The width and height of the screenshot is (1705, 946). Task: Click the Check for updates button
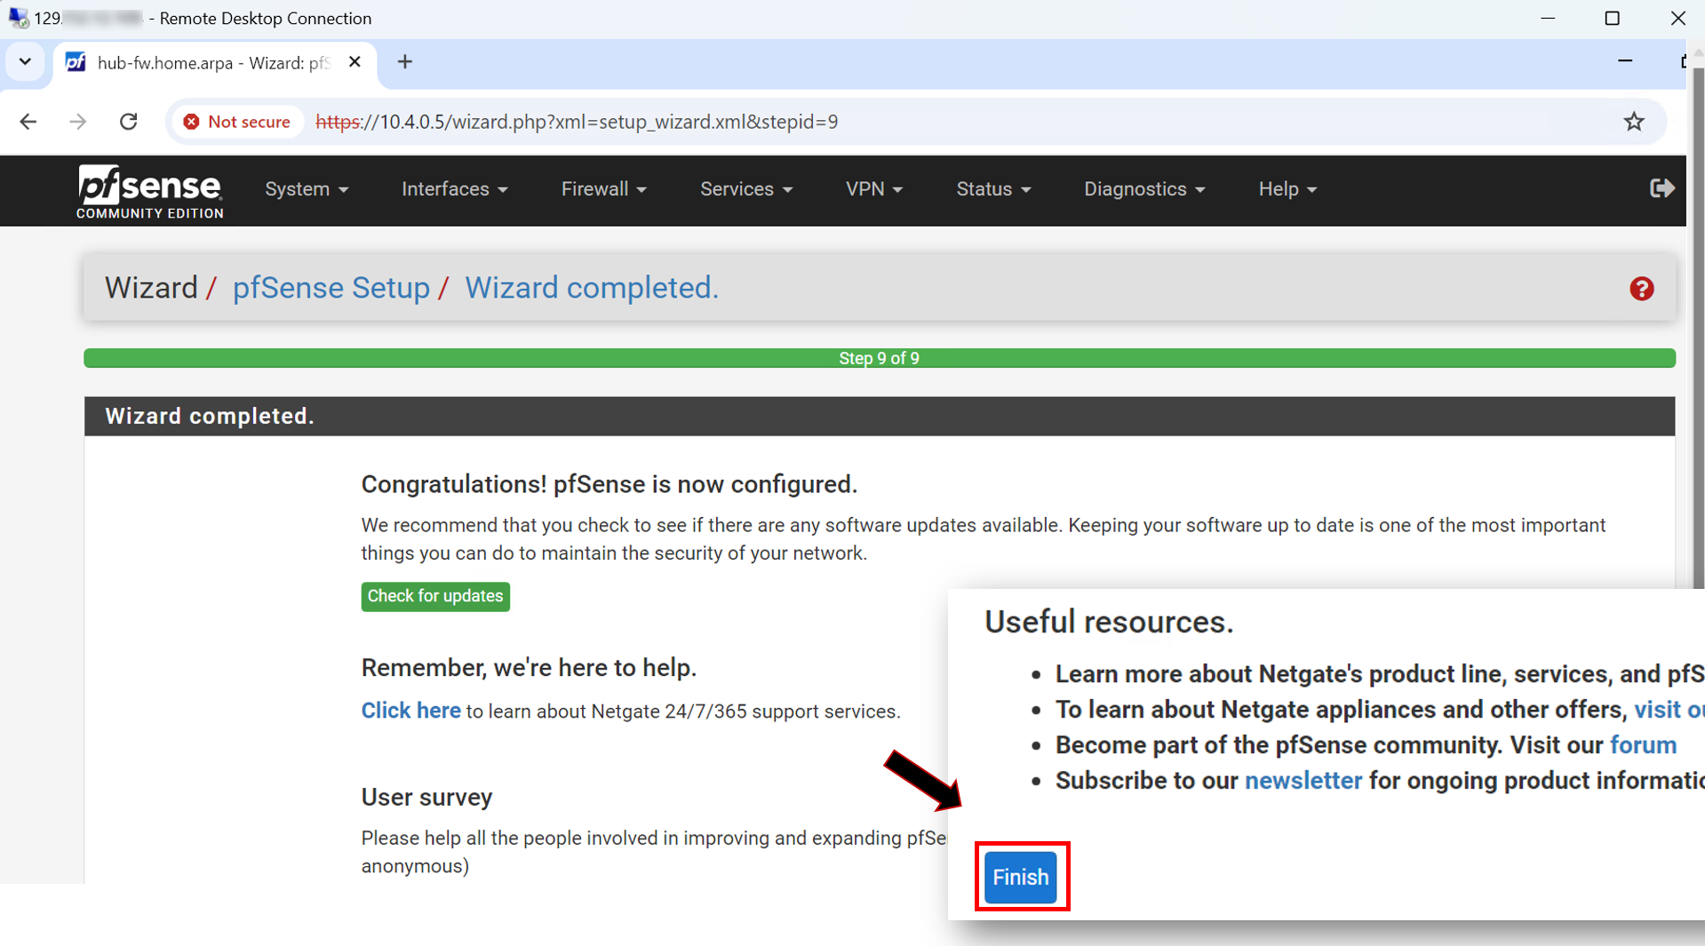(x=435, y=596)
